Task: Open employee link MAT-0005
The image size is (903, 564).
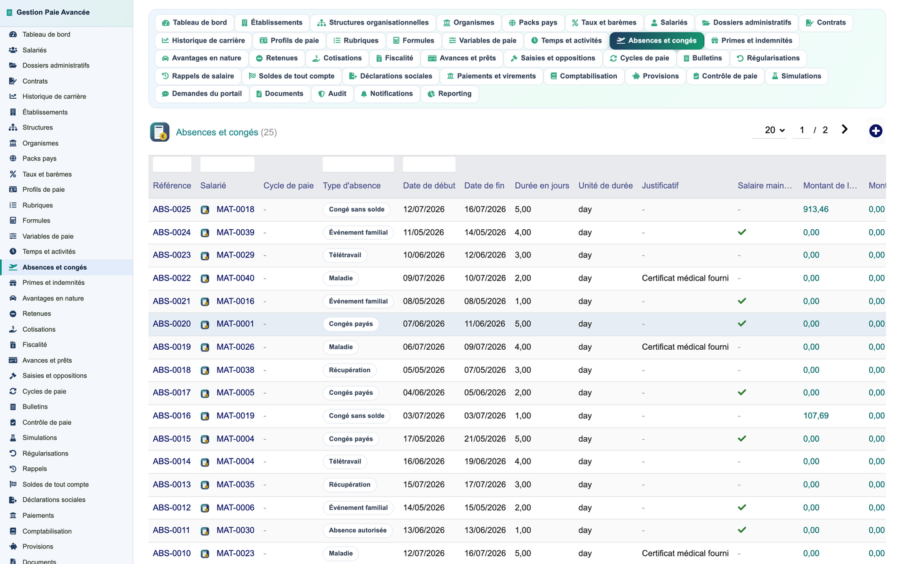Action: pos(236,393)
